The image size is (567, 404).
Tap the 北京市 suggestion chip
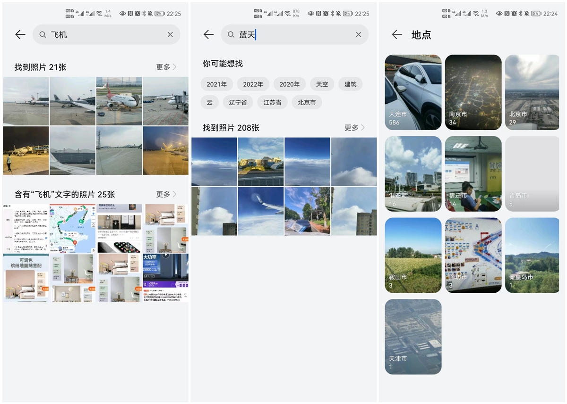click(307, 102)
